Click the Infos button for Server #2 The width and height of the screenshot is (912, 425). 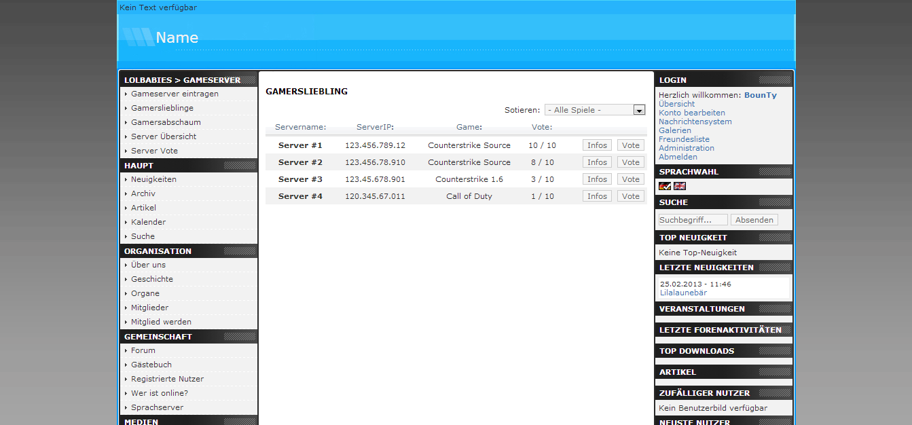point(597,162)
